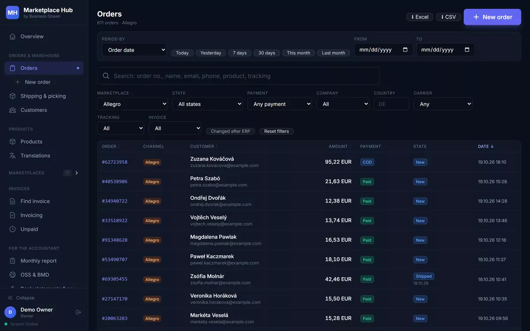Image resolution: width=530 pixels, height=331 pixels.
Task: Click the Customers people icon
Action: [12, 110]
